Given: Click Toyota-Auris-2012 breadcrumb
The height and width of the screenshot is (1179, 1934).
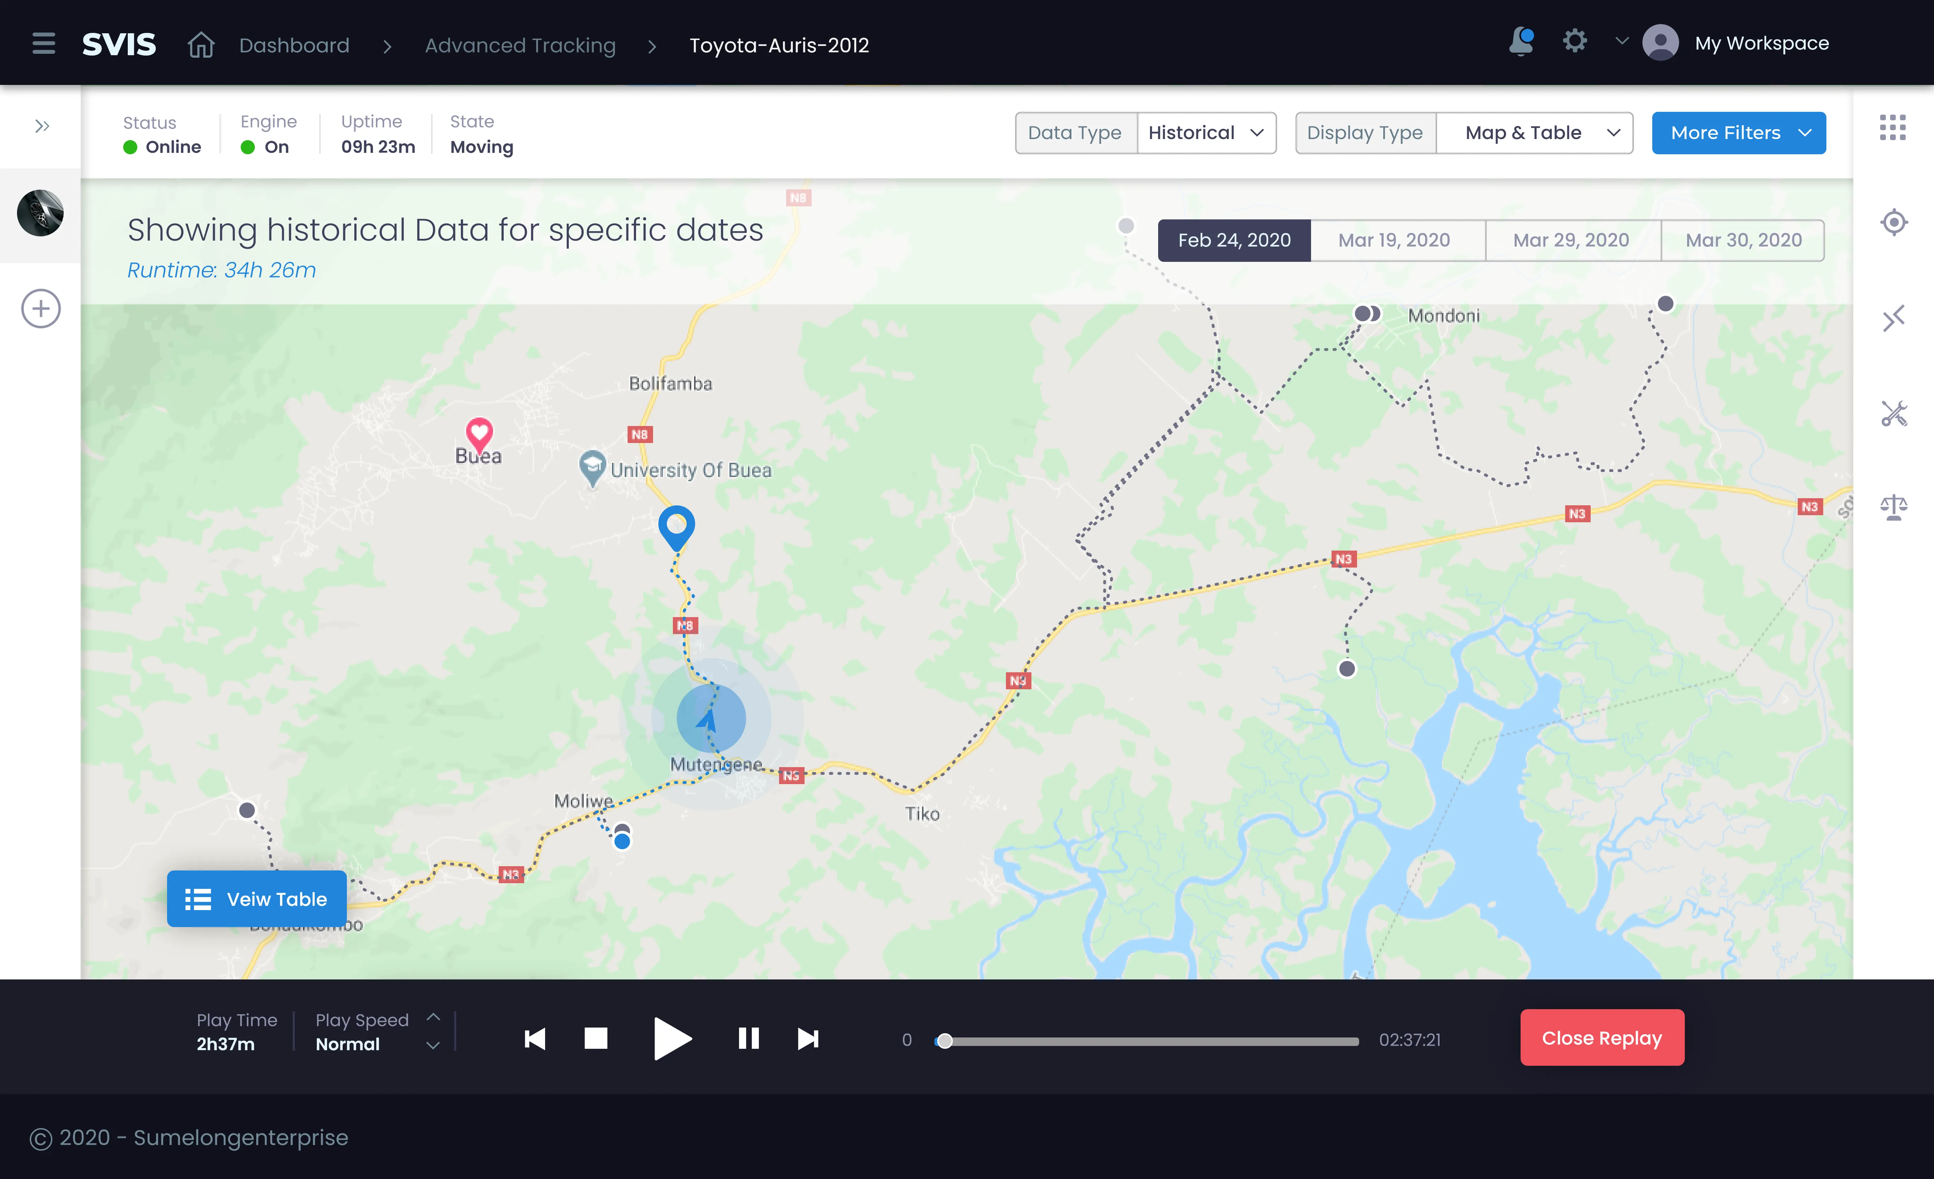Looking at the screenshot, I should coord(779,46).
